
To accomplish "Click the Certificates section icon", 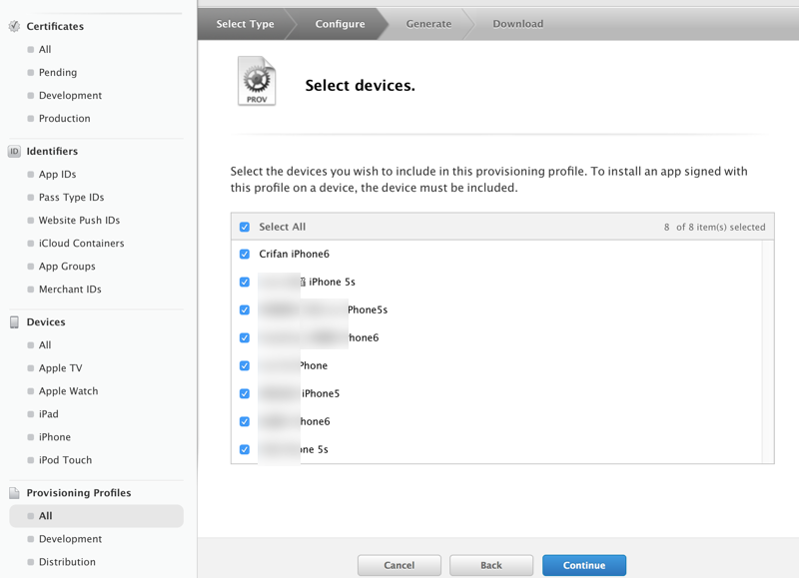I will click(14, 26).
